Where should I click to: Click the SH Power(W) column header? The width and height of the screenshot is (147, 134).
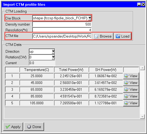(x=106, y=70)
